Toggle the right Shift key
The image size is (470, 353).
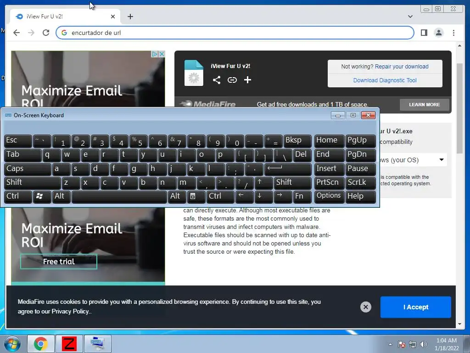(x=292, y=183)
